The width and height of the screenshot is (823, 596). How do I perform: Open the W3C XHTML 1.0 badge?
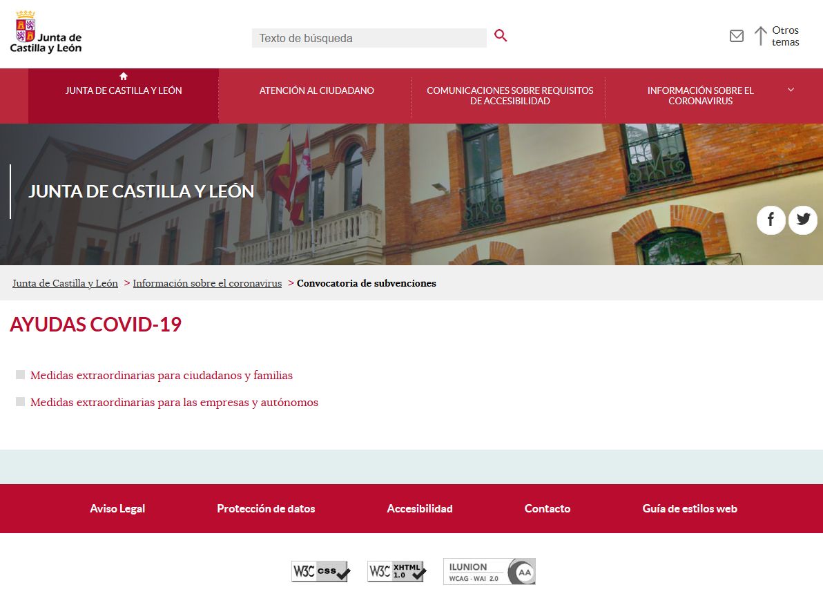click(x=397, y=571)
